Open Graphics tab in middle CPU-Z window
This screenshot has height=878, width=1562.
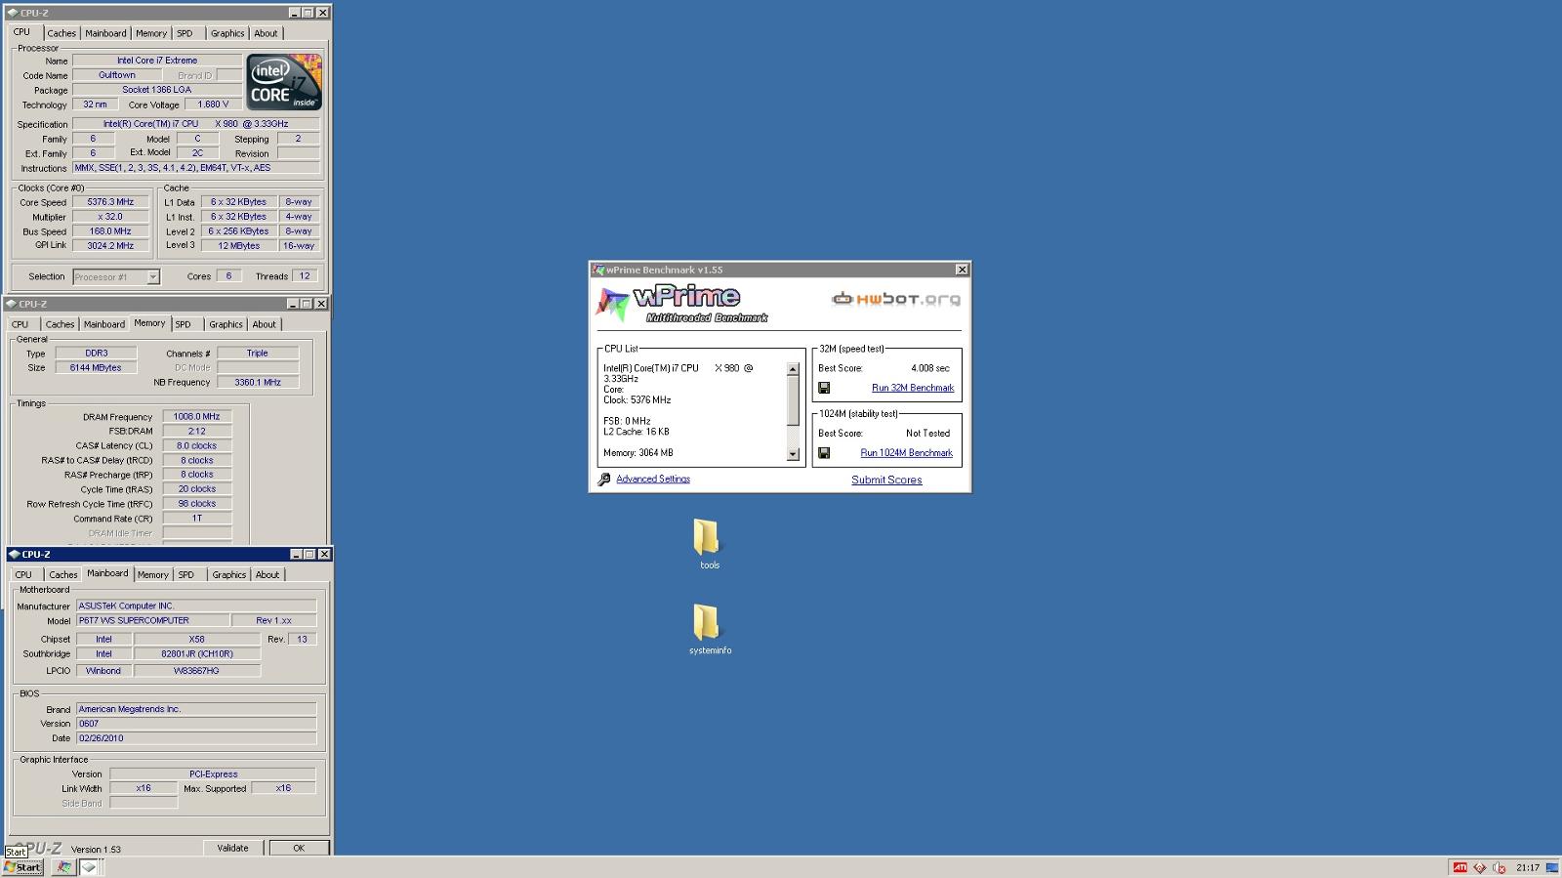click(226, 324)
